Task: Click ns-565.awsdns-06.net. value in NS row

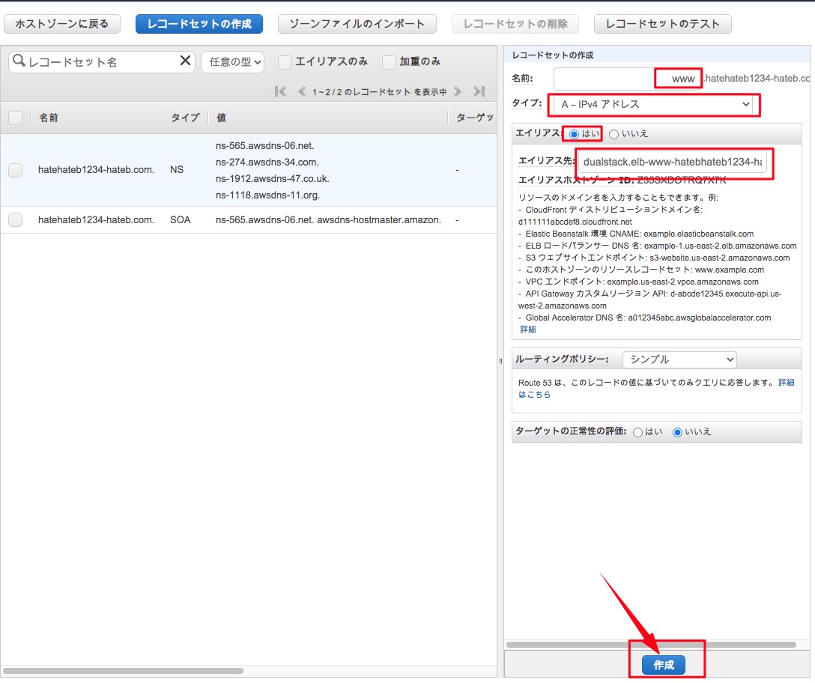Action: point(265,145)
